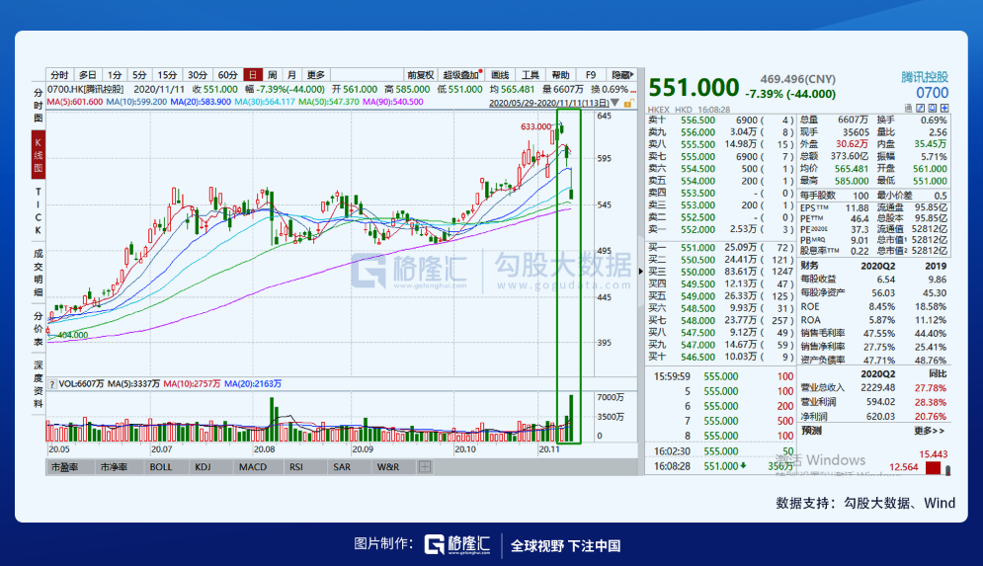Click the F9 toolbar button
The height and width of the screenshot is (566, 983).
591,75
